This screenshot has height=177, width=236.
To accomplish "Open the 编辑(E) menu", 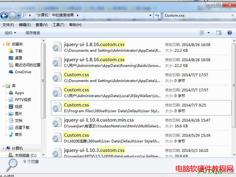I will pos(25,25).
